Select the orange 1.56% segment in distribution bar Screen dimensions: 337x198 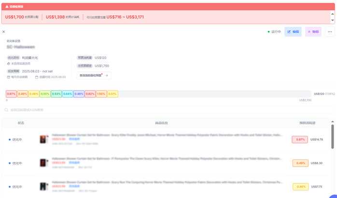pos(101,94)
